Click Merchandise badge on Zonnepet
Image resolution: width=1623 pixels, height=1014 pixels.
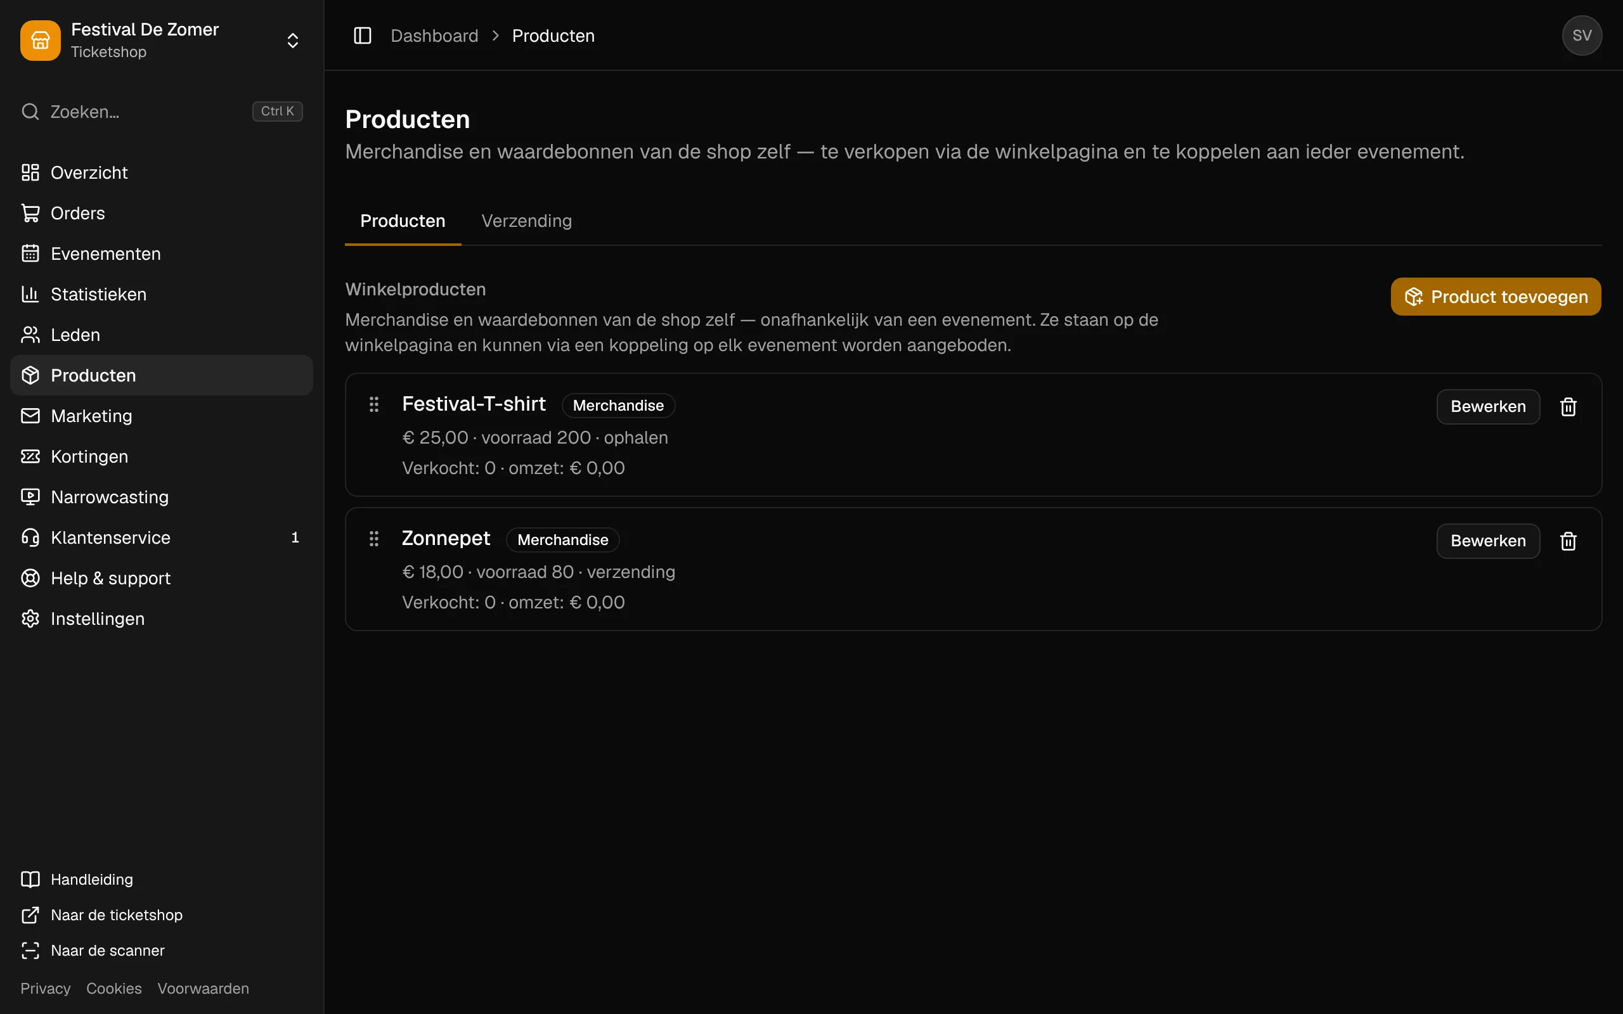563,540
